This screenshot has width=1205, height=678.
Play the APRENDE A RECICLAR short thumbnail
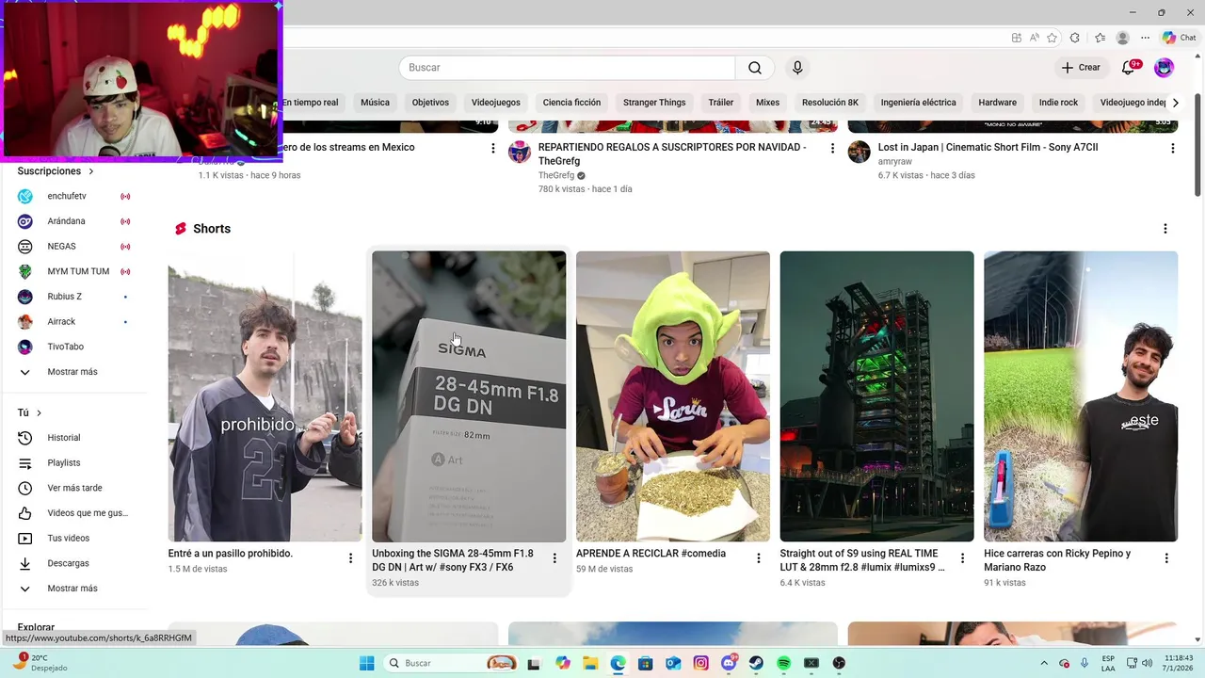(x=673, y=396)
